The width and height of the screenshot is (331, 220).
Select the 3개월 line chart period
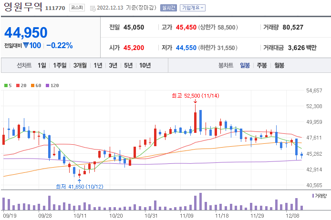coord(80,65)
